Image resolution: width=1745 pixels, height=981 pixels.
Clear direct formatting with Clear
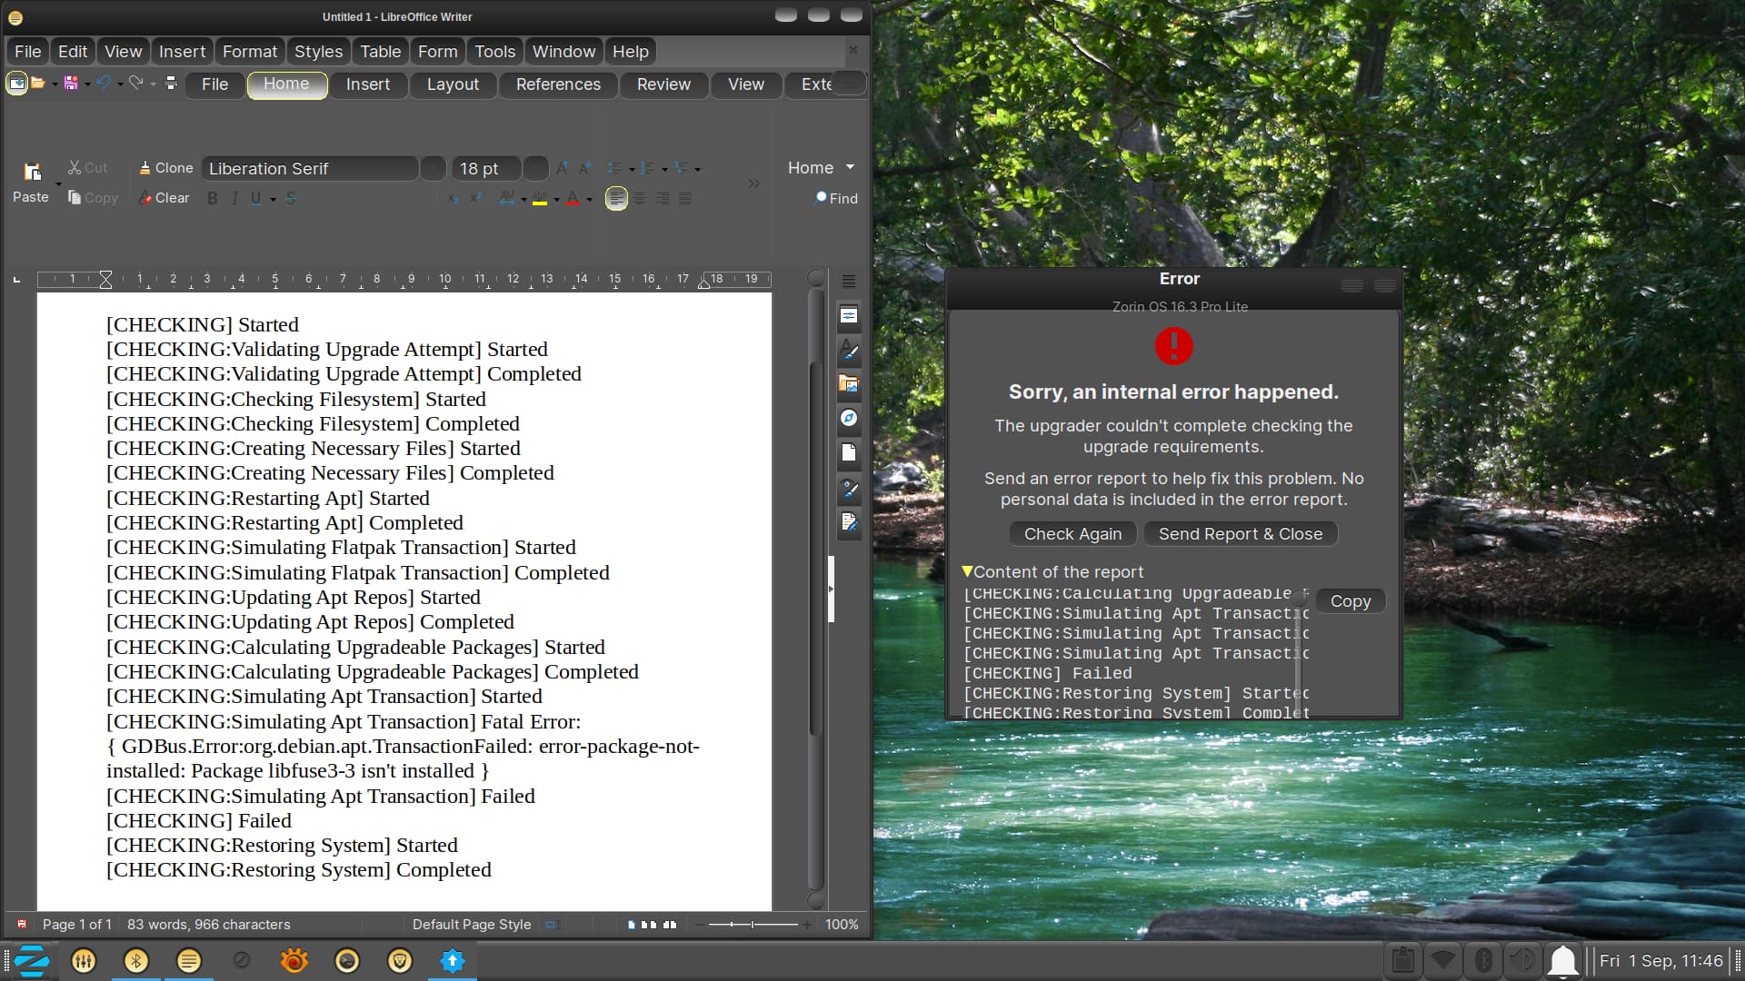pos(164,198)
